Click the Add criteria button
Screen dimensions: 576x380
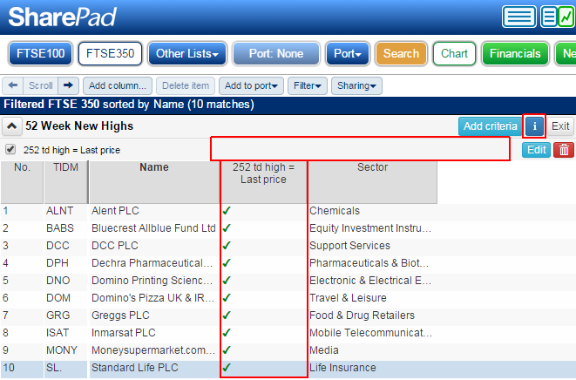click(490, 126)
